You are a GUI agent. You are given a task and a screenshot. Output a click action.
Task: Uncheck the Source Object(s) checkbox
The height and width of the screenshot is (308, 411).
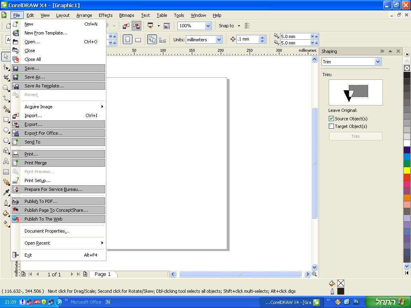pos(332,119)
